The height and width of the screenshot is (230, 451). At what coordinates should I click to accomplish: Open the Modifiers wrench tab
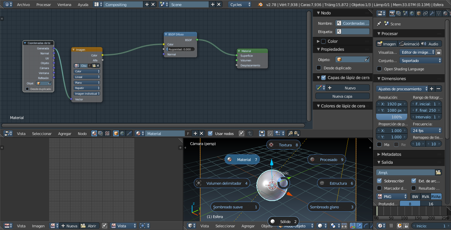432,14
